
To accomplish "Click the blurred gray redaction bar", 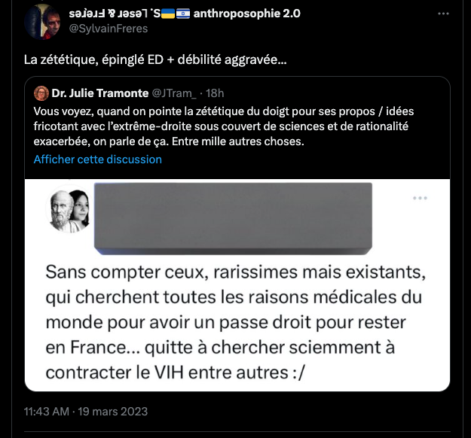I will pos(233,219).
